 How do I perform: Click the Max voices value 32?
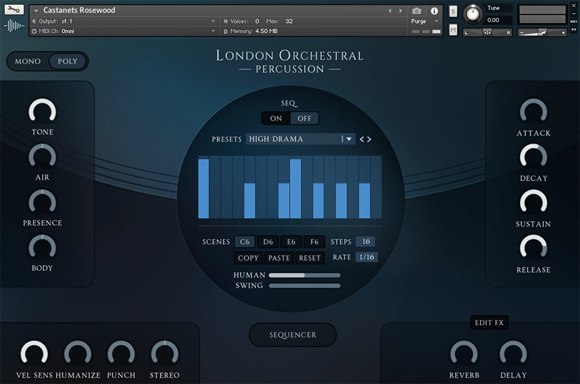click(289, 21)
